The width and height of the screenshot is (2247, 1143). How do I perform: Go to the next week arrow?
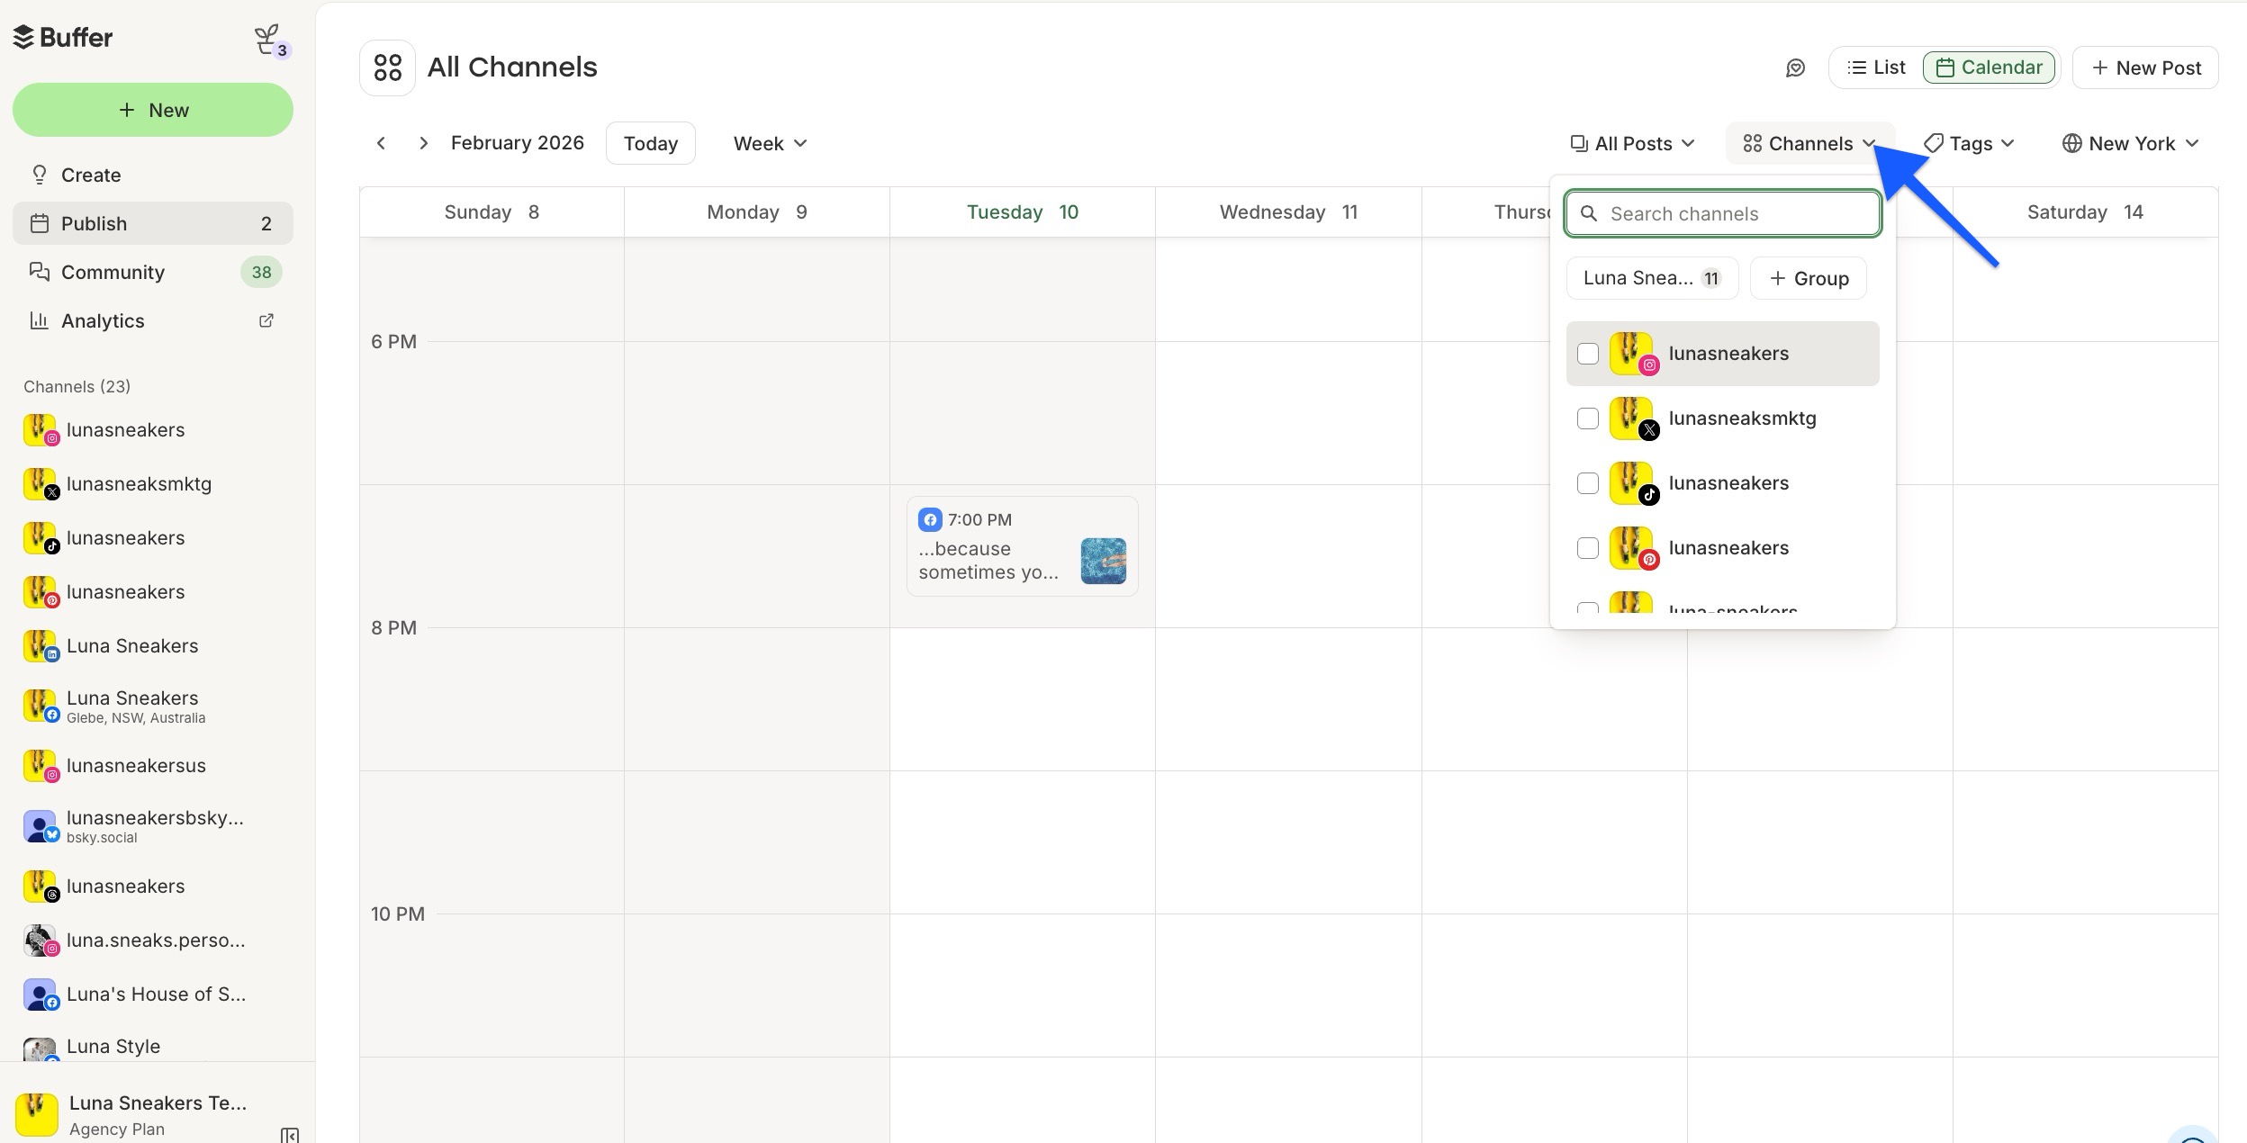point(423,143)
